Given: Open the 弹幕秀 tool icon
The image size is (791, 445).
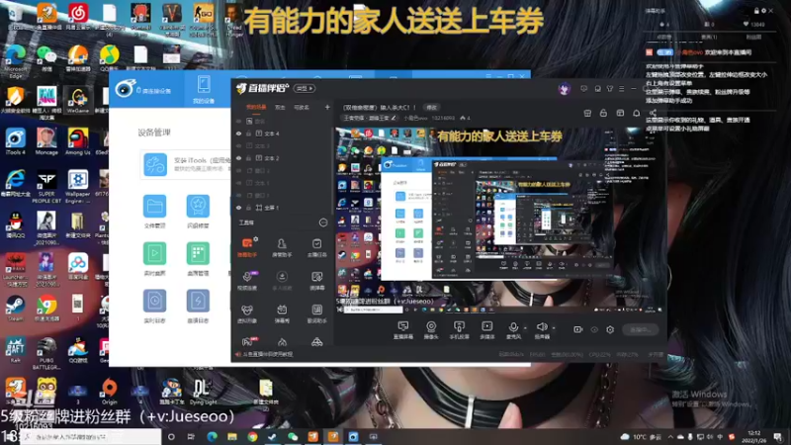Looking at the screenshot, I should click(282, 312).
